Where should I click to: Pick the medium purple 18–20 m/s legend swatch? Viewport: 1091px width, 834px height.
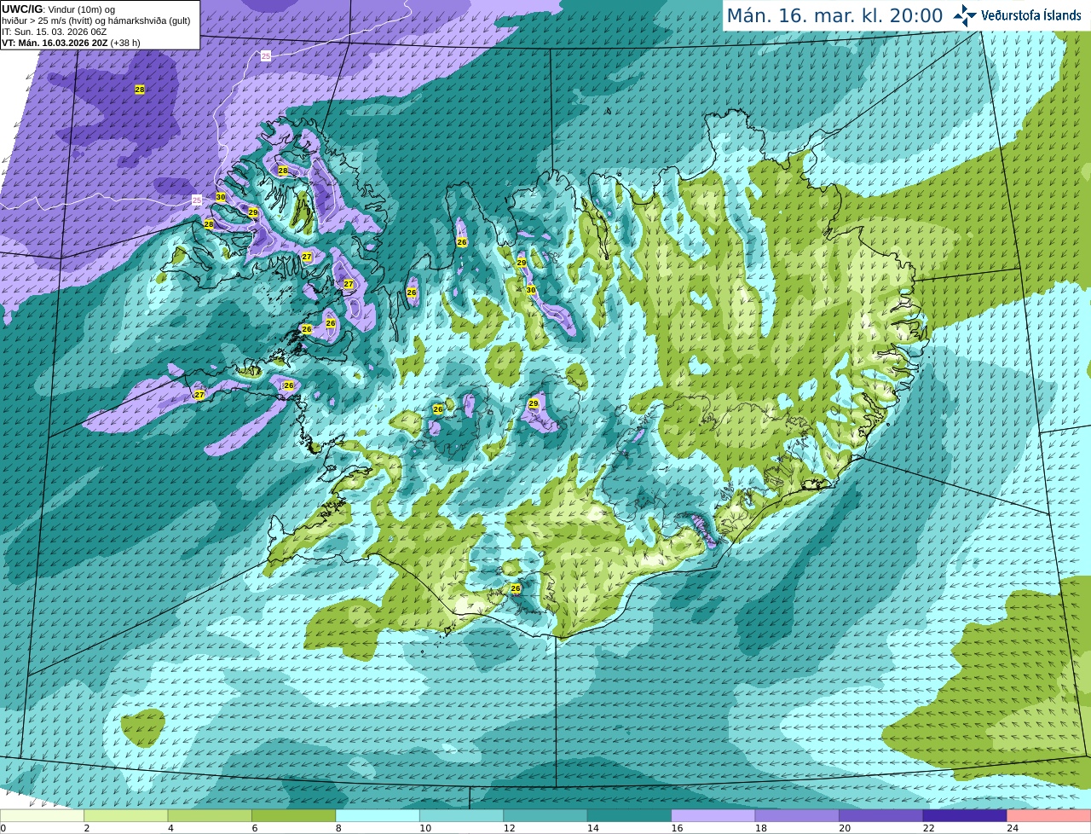pyautogui.click(x=797, y=816)
